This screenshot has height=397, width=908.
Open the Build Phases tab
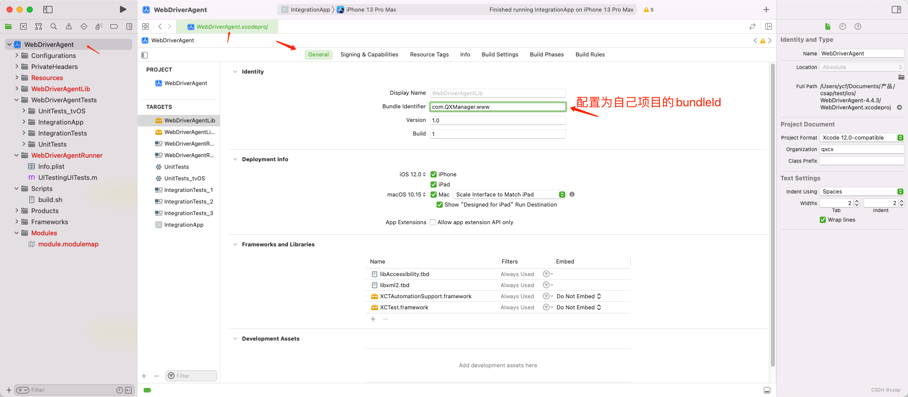click(x=547, y=54)
